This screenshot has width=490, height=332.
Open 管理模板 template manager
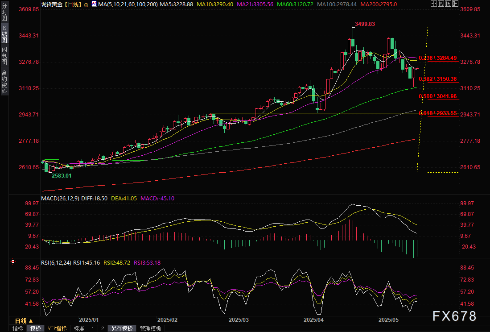pos(151,328)
